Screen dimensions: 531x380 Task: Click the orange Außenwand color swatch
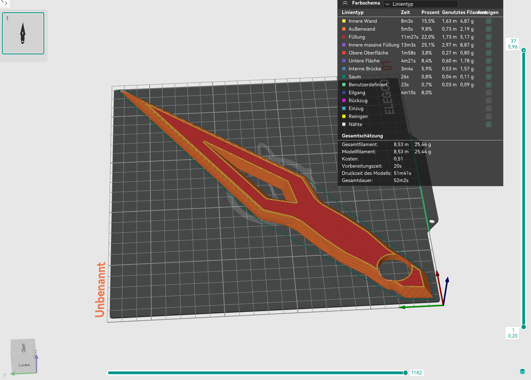tap(344, 29)
